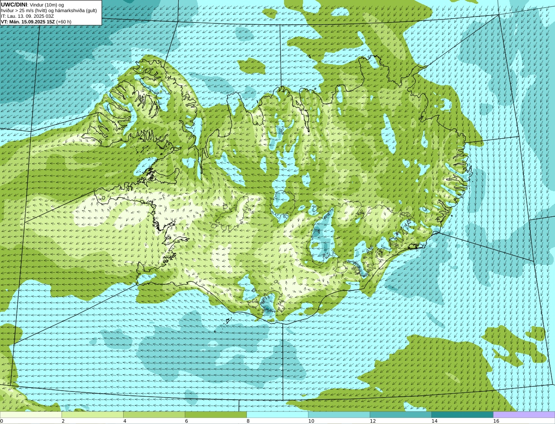
Task: Click the legend label "14"
Action: [x=434, y=421]
